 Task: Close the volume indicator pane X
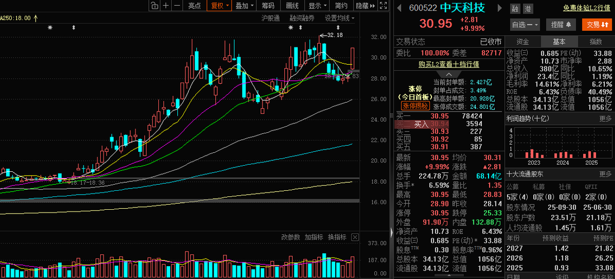(x=355, y=237)
